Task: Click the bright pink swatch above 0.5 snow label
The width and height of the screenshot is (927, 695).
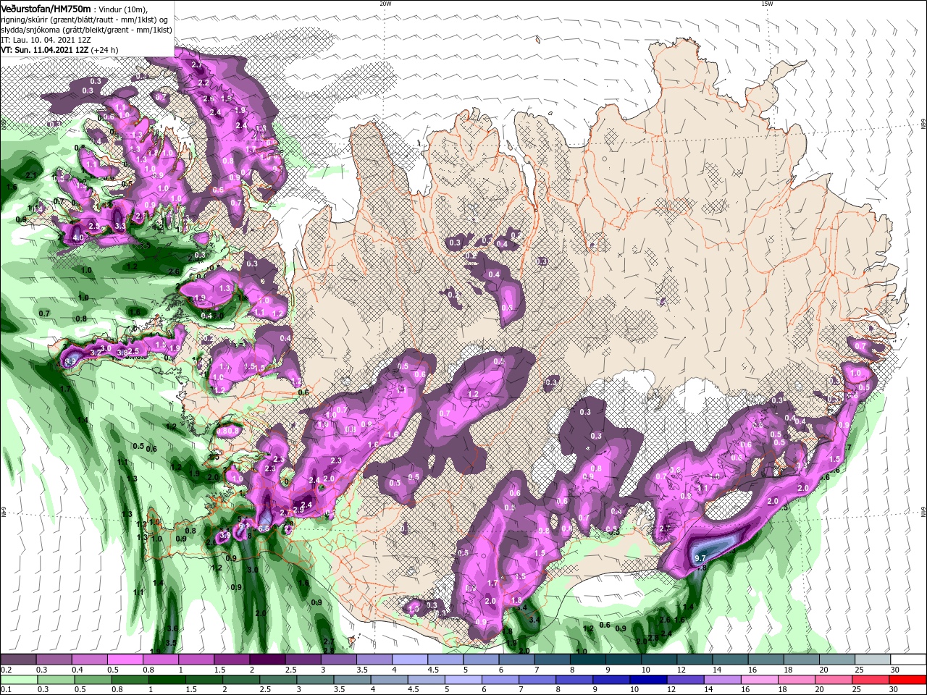Action: pyautogui.click(x=125, y=660)
